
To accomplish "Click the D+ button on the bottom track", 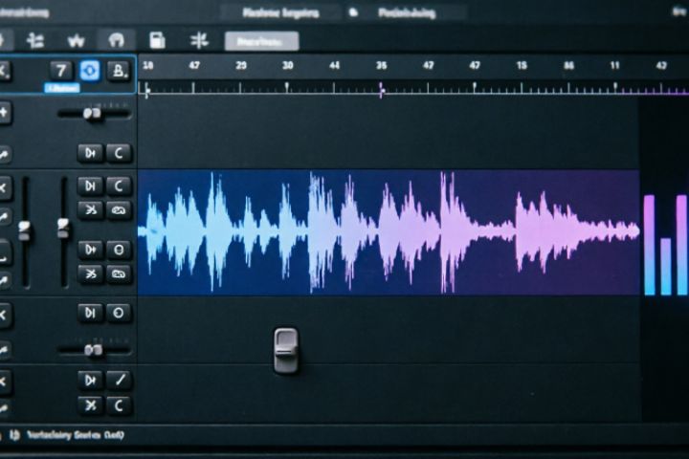I will 90,380.
